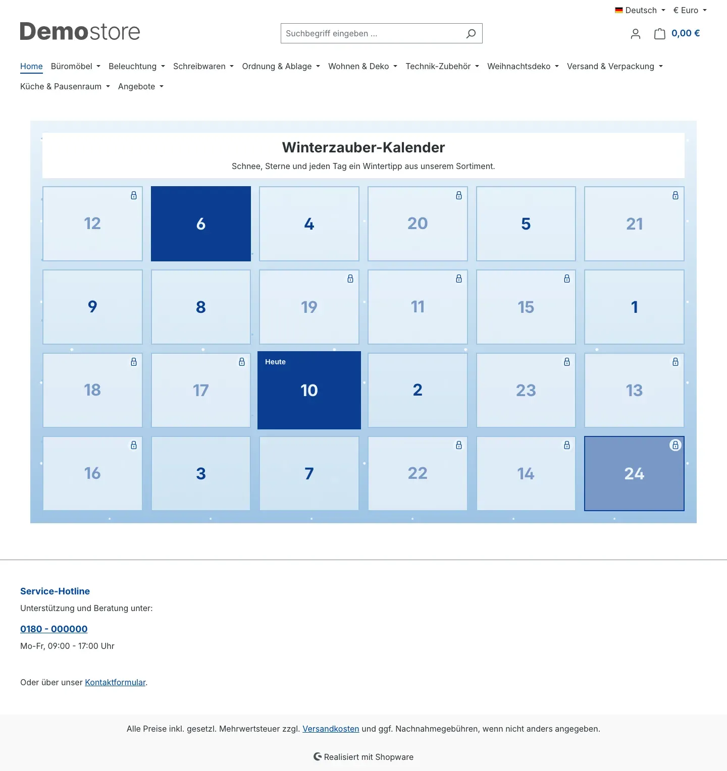Open today's calendar door 10
727x771 pixels.
[x=309, y=390]
